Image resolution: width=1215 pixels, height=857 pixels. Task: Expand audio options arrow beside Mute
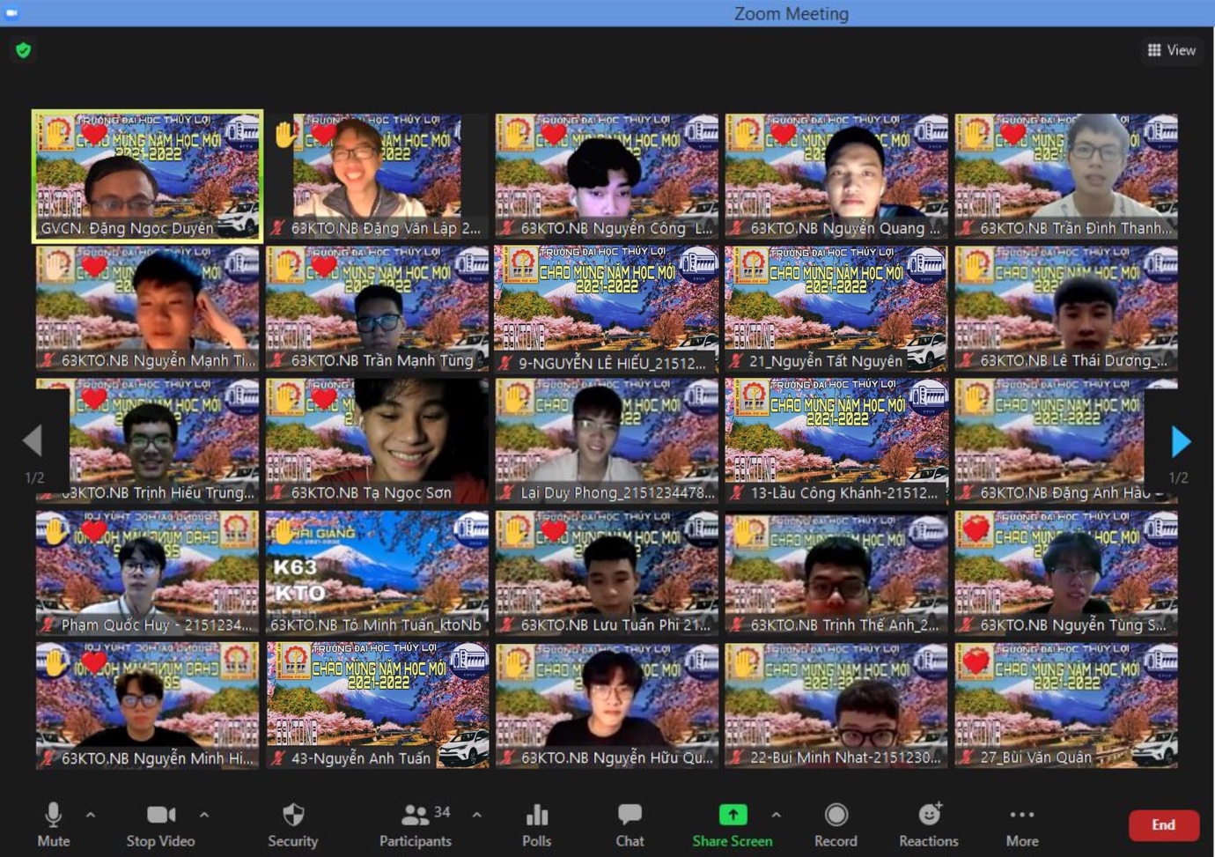(x=91, y=816)
